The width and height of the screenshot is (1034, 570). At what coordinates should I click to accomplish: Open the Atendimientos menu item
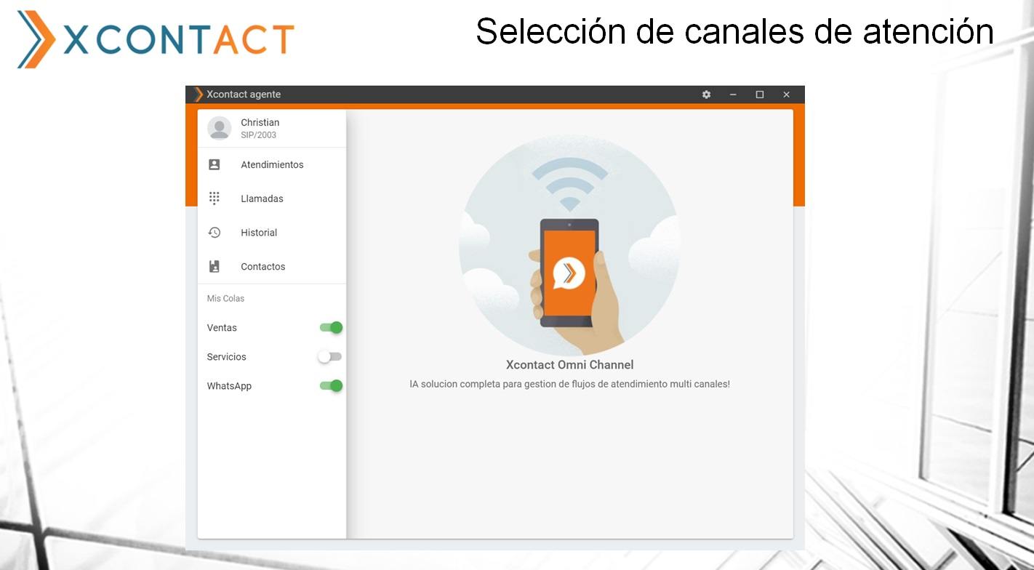[272, 165]
